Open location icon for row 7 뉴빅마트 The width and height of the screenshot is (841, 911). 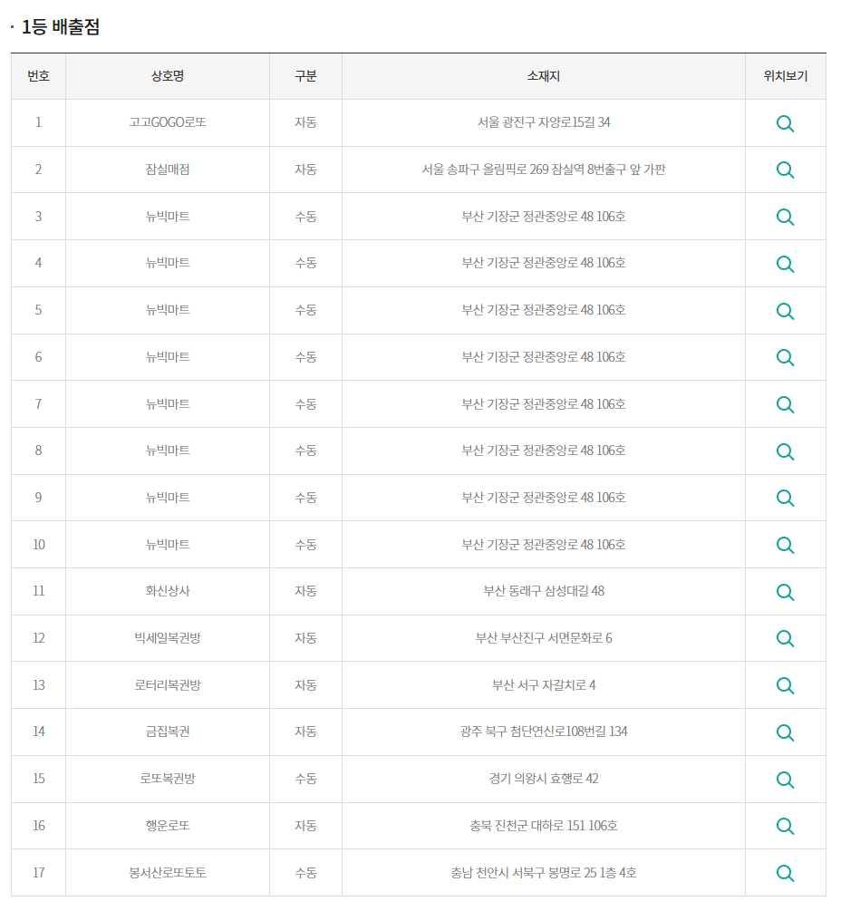pos(785,404)
